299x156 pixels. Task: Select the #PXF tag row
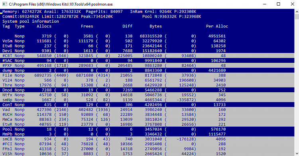coord(147,65)
